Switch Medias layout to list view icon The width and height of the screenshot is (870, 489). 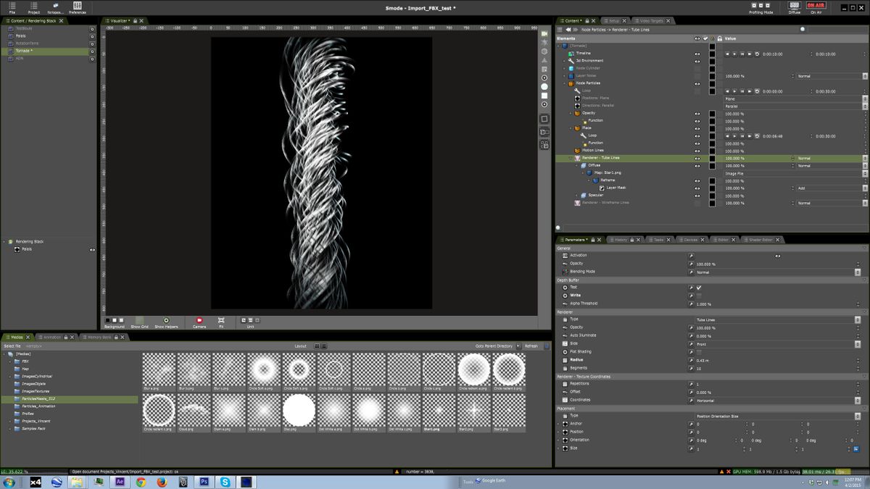coord(324,346)
